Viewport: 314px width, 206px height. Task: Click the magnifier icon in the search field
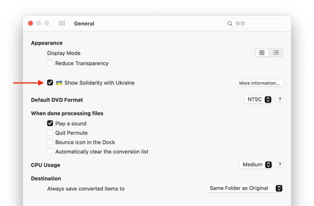tap(230, 23)
